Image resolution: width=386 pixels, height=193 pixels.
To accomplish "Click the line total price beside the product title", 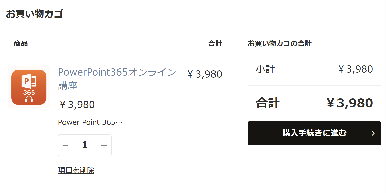I will click(204, 74).
